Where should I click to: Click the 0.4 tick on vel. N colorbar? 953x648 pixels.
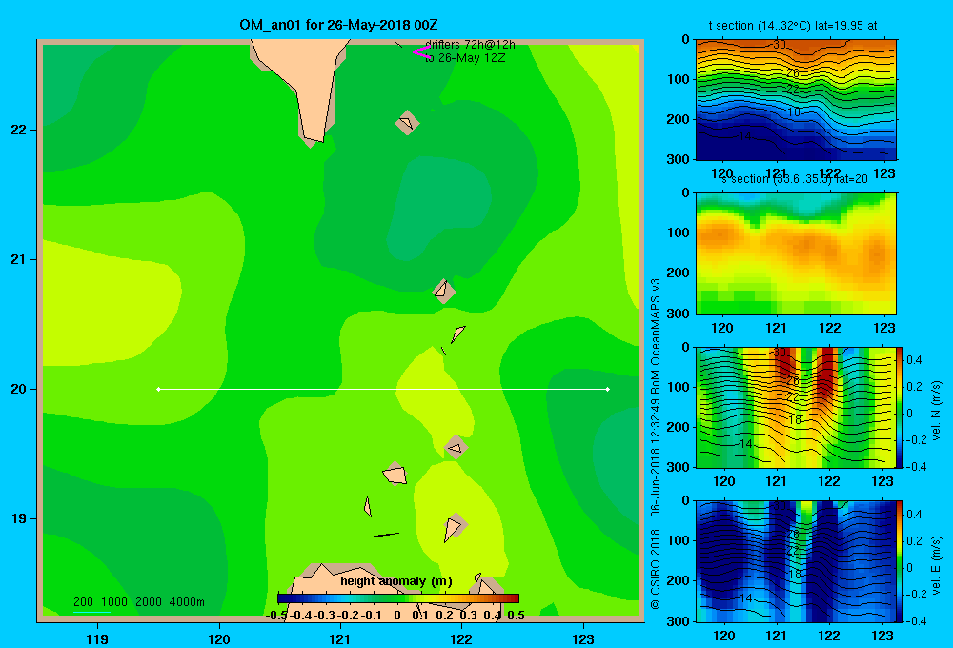pos(914,360)
